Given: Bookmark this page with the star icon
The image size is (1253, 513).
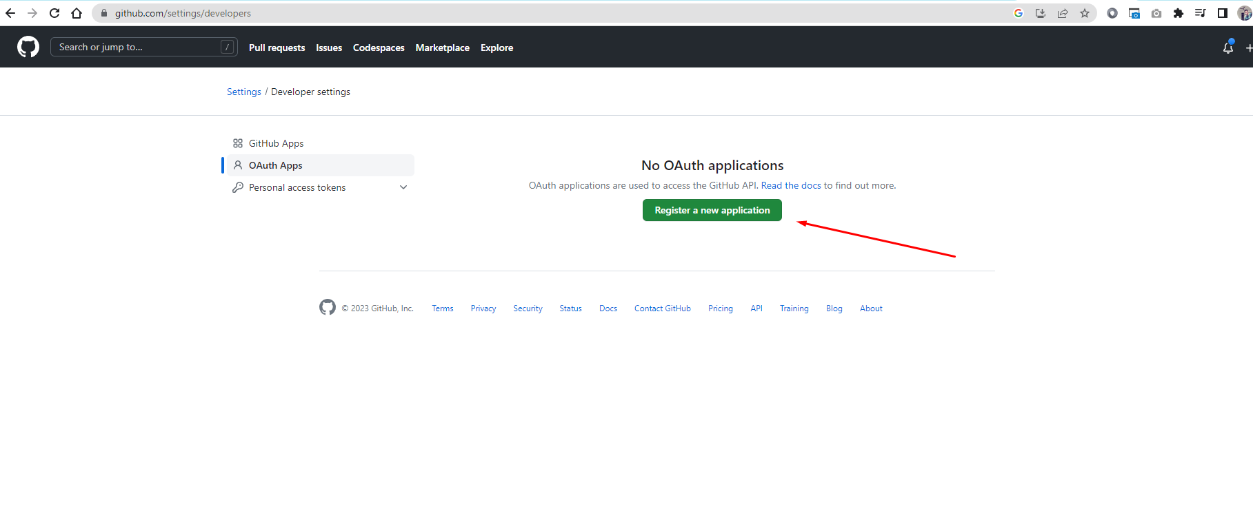Looking at the screenshot, I should pyautogui.click(x=1085, y=13).
